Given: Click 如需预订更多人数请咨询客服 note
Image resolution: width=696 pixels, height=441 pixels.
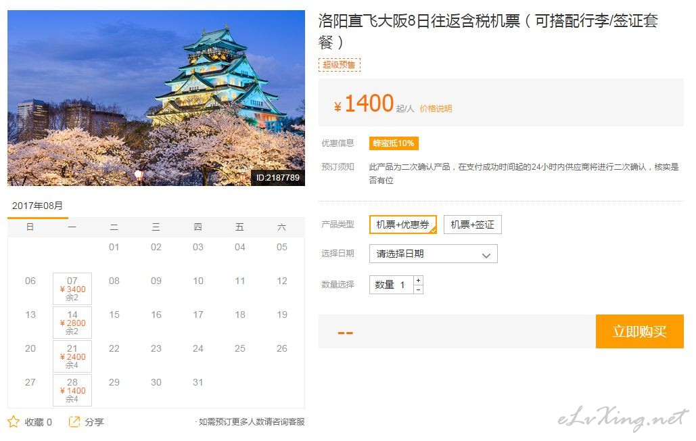Looking at the screenshot, I should (252, 422).
